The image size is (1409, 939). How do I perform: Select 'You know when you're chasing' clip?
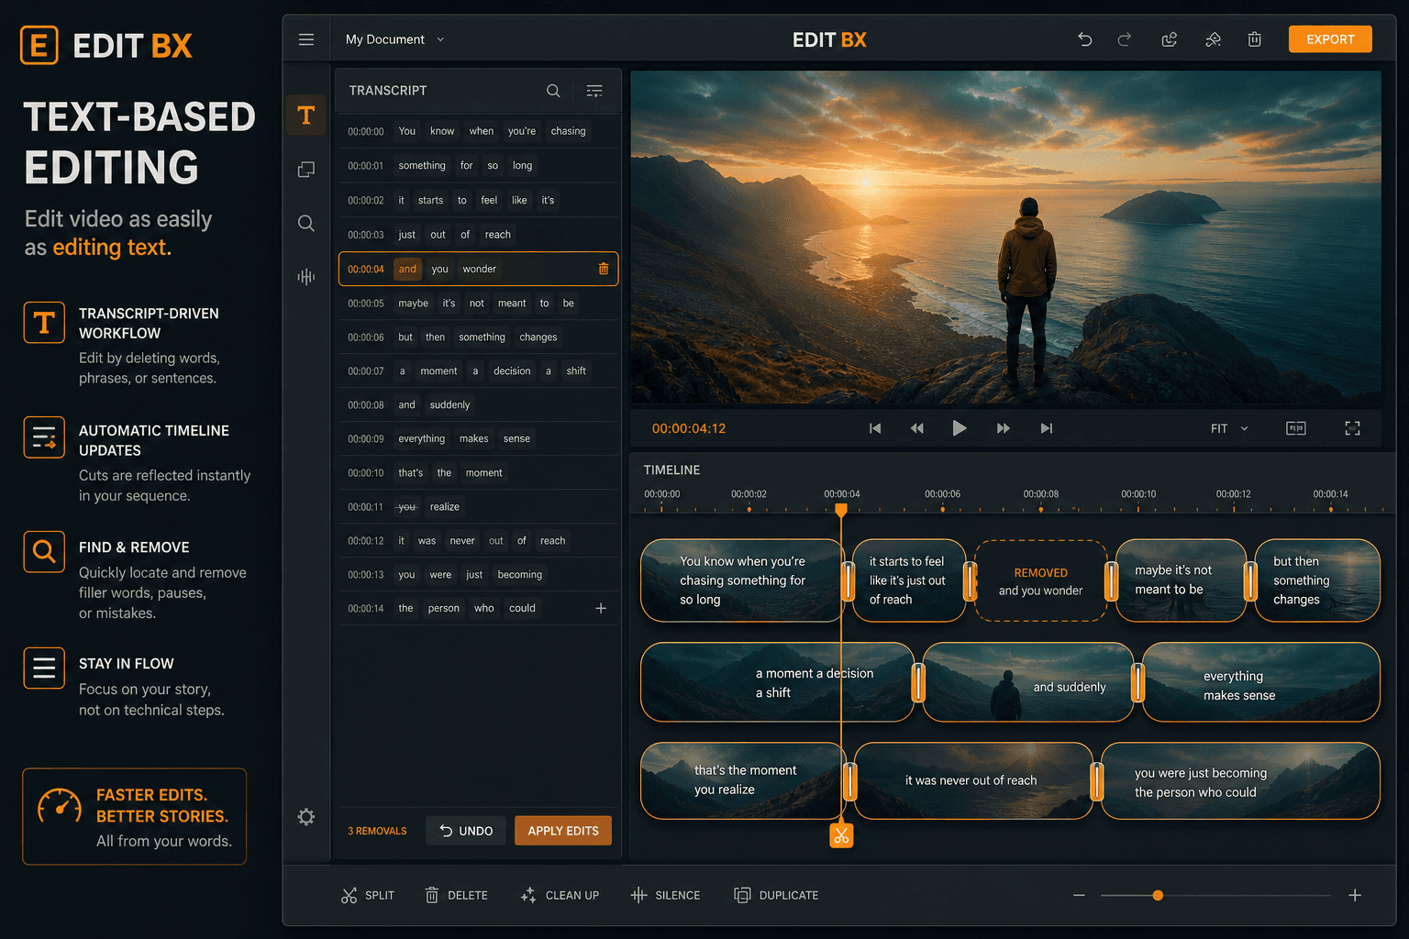[741, 580]
